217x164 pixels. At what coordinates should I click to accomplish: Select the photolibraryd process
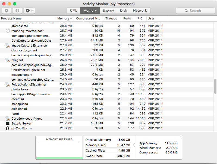[x=106, y=89]
